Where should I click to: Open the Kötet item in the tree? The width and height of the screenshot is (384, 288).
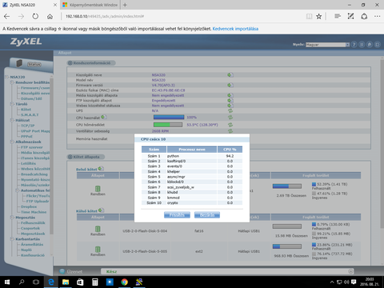click(26, 110)
